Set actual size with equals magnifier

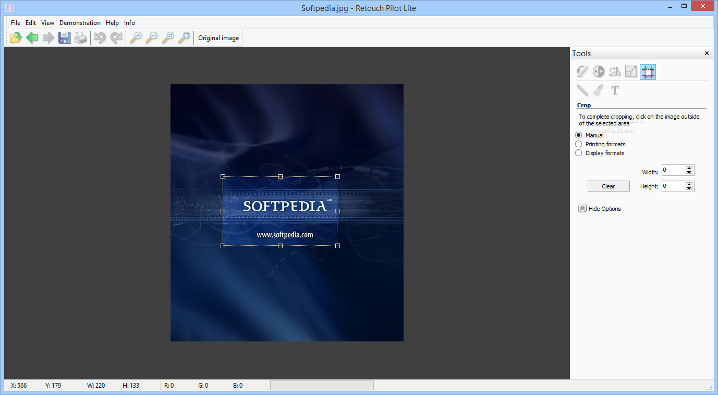coord(168,37)
